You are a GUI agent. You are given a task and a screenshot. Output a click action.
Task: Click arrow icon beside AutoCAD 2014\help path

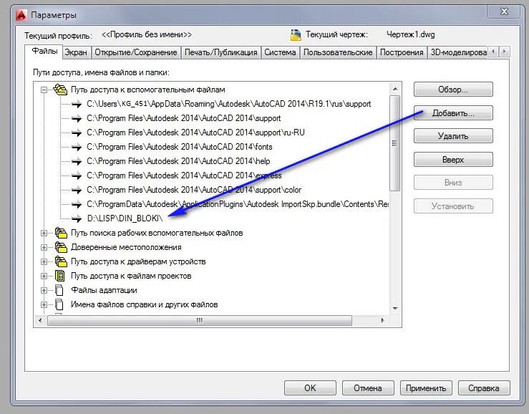[77, 161]
